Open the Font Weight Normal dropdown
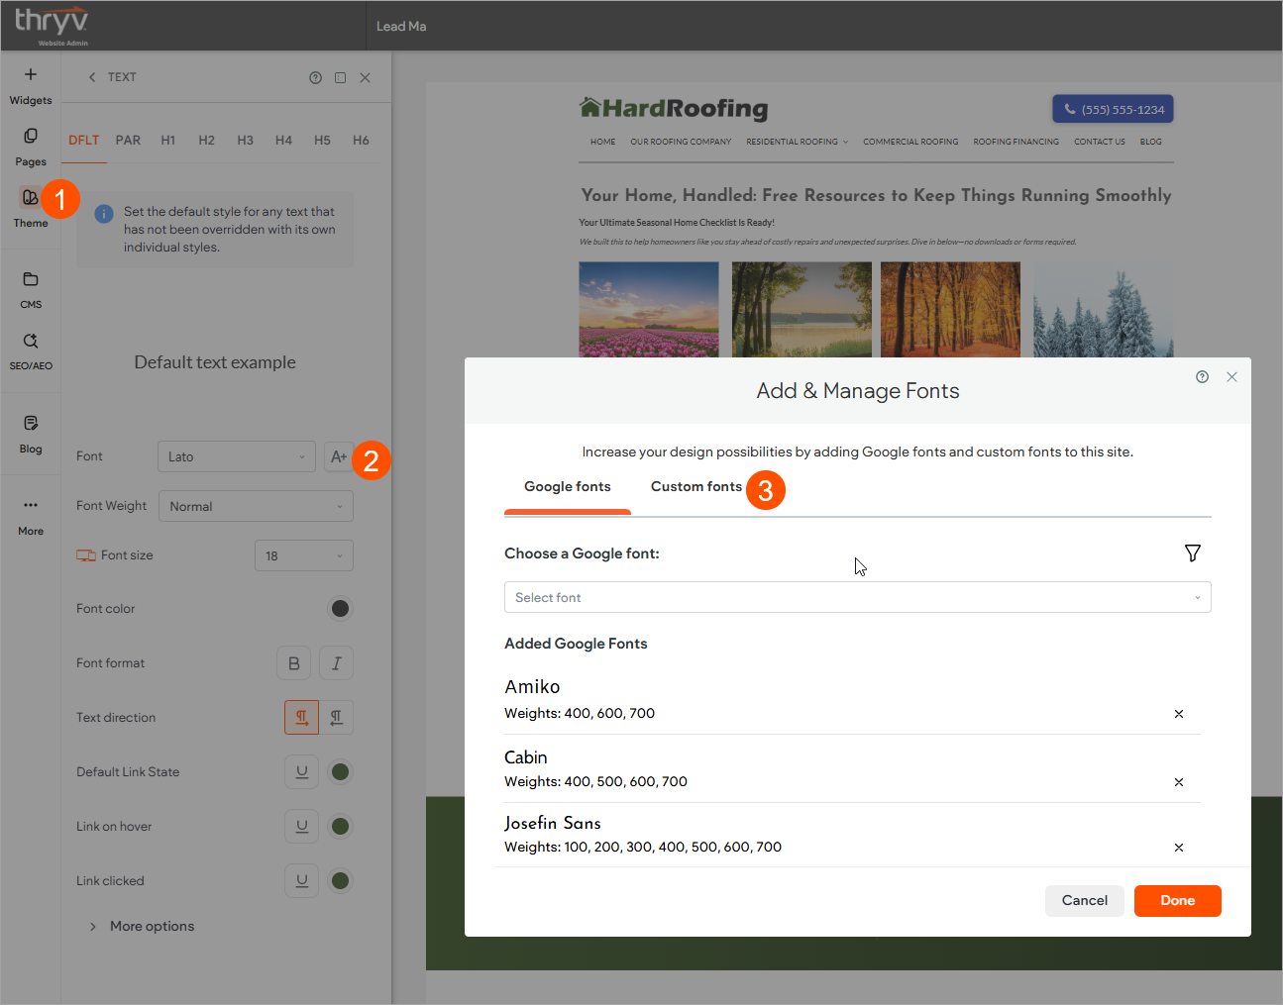Screen dimensions: 1283x1005 [255, 506]
